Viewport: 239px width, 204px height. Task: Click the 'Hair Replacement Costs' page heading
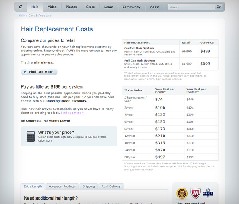pyautogui.click(x=57, y=29)
